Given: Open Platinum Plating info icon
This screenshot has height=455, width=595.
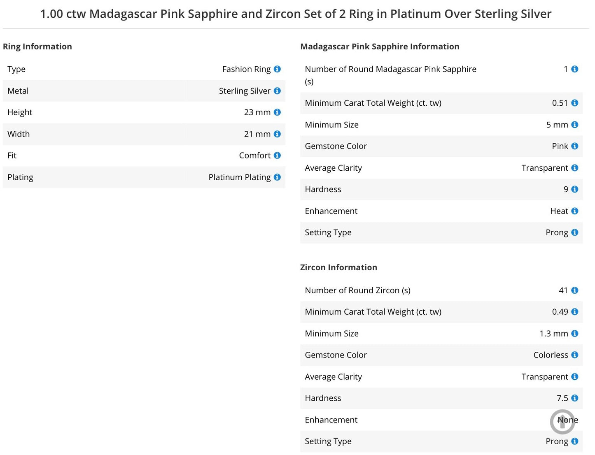Looking at the screenshot, I should point(277,177).
